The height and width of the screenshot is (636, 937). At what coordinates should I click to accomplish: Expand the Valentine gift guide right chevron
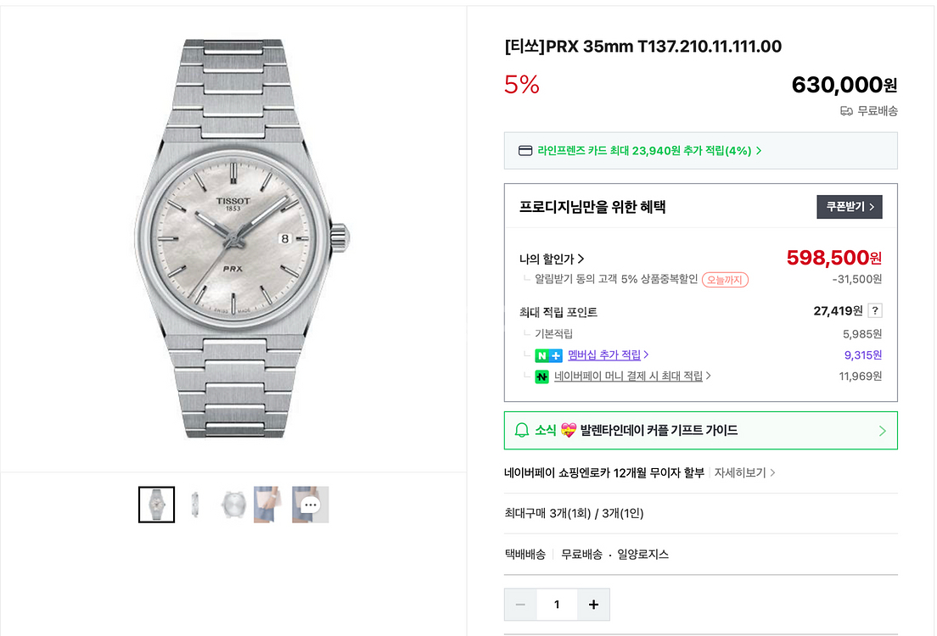coord(882,431)
